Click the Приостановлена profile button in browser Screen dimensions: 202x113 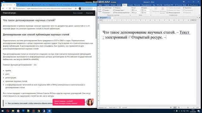[86, 8]
